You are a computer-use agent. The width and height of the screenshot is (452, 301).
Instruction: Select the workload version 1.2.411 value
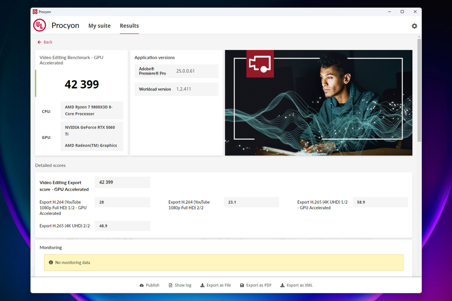point(184,89)
